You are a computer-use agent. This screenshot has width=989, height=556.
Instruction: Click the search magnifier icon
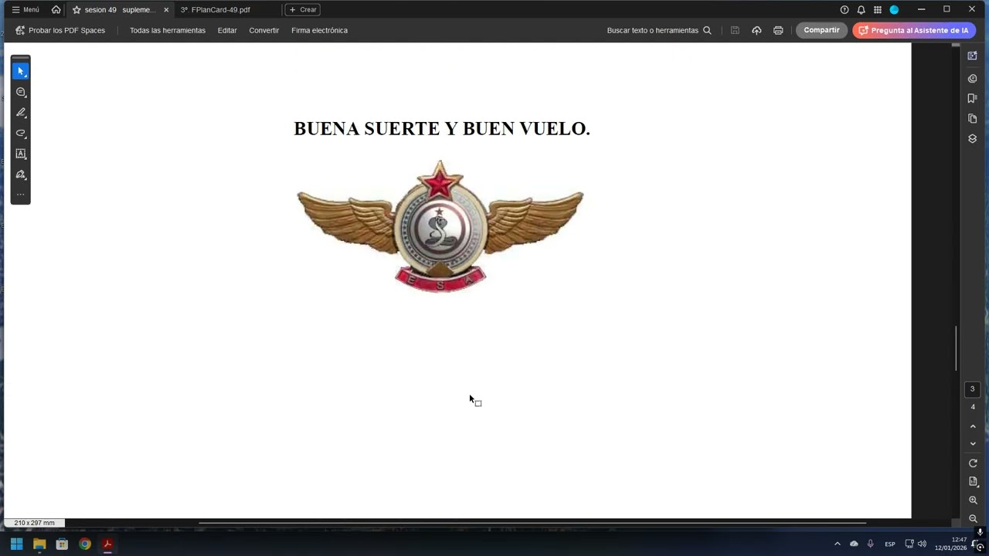click(x=707, y=30)
